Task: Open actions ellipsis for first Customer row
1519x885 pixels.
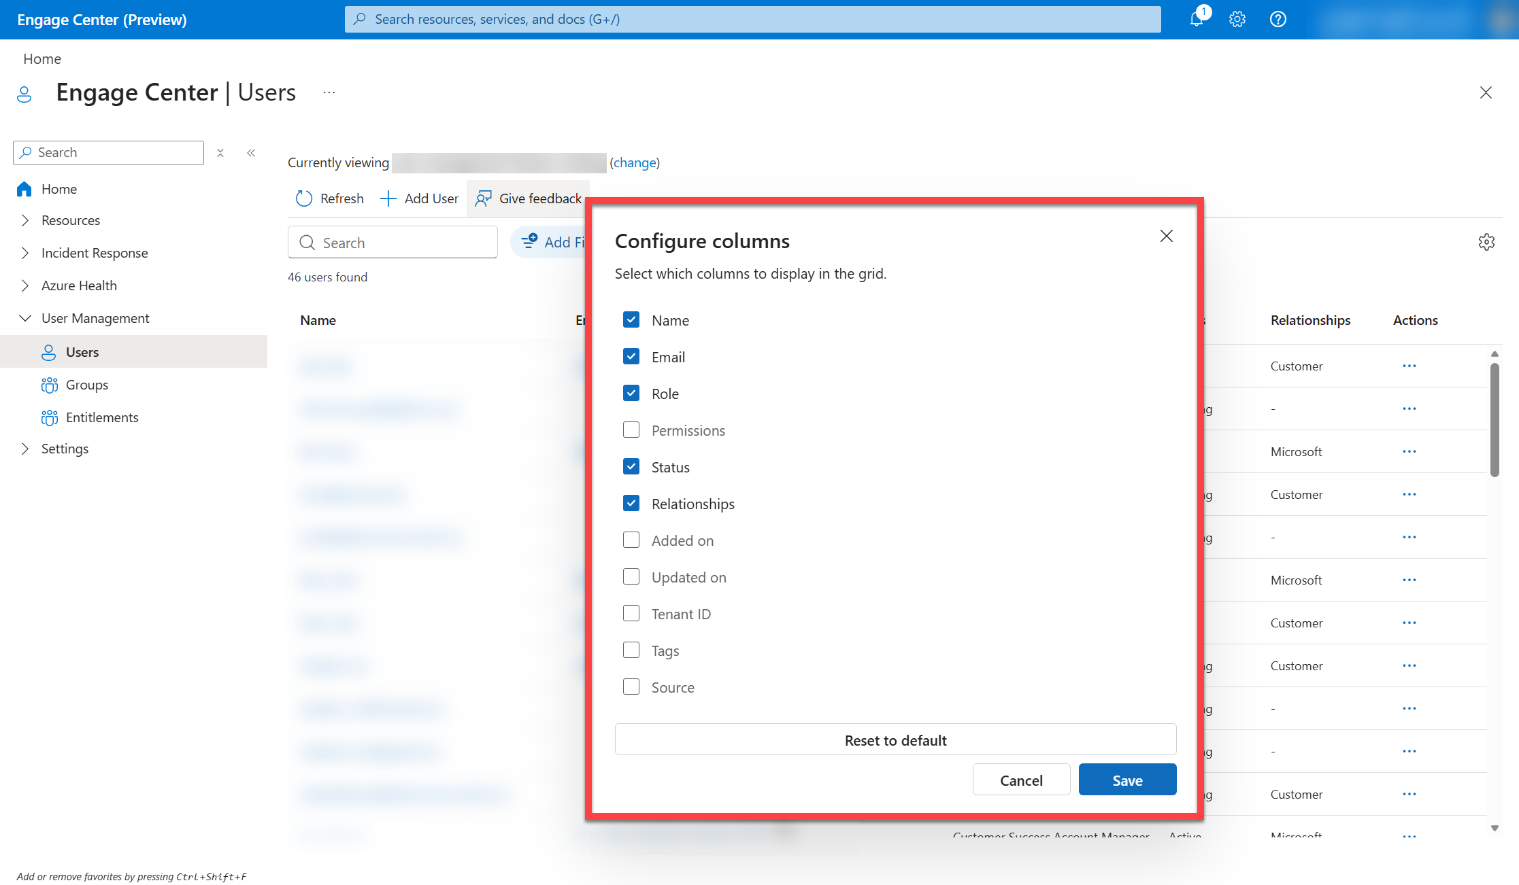Action: (x=1409, y=366)
